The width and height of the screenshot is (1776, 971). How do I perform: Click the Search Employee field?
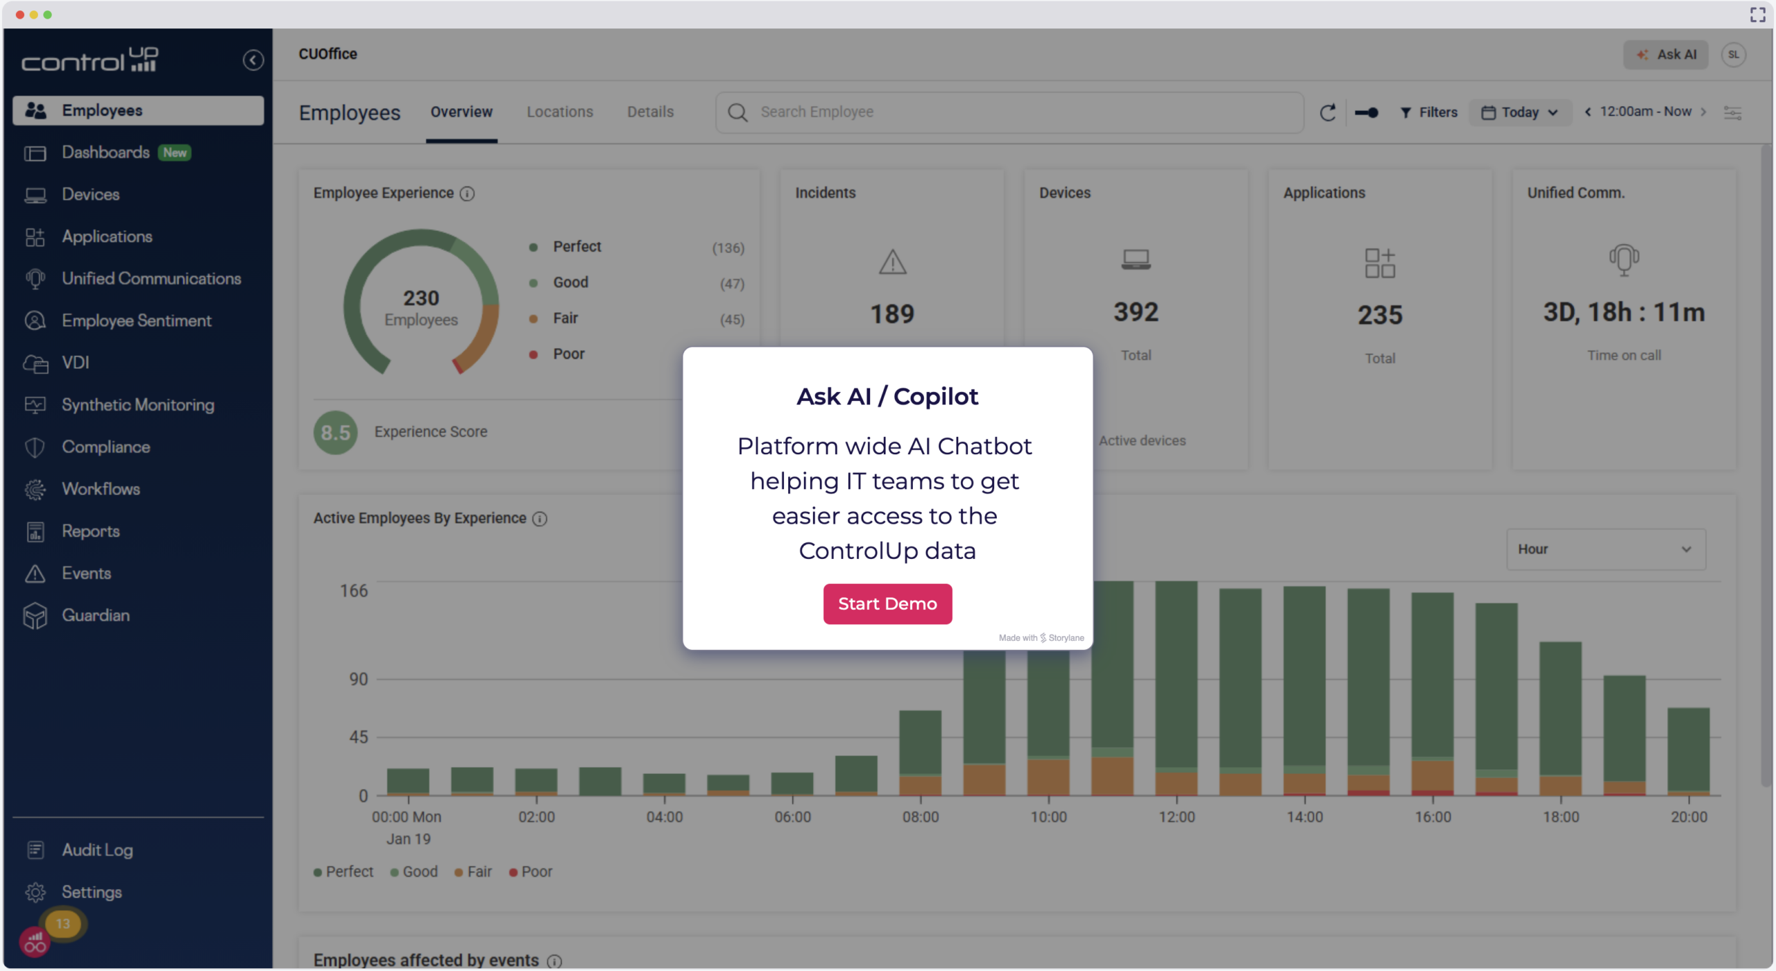[1009, 112]
